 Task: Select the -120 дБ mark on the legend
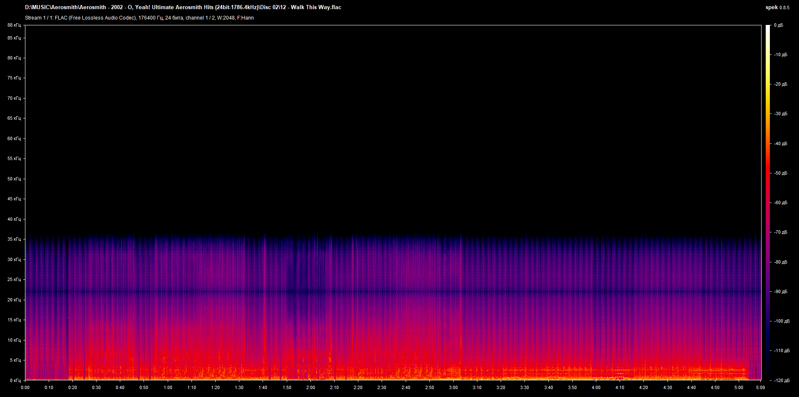tap(781, 380)
